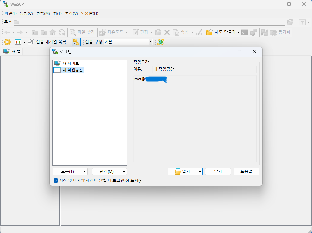Click the forward arrow icon
The image size is (312, 233).
tap(20, 32)
